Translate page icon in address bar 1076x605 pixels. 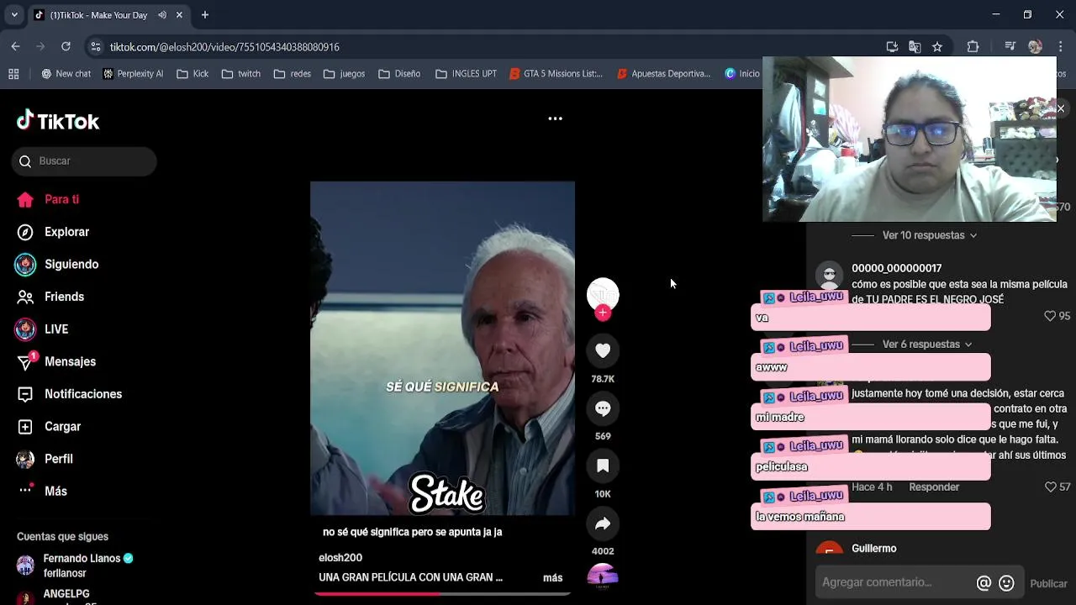[x=915, y=47]
